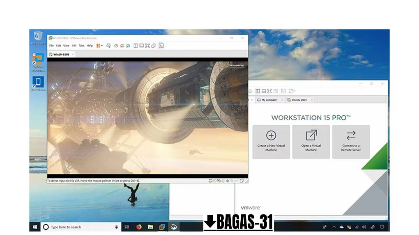Click the microphone icon in search box

point(117,227)
